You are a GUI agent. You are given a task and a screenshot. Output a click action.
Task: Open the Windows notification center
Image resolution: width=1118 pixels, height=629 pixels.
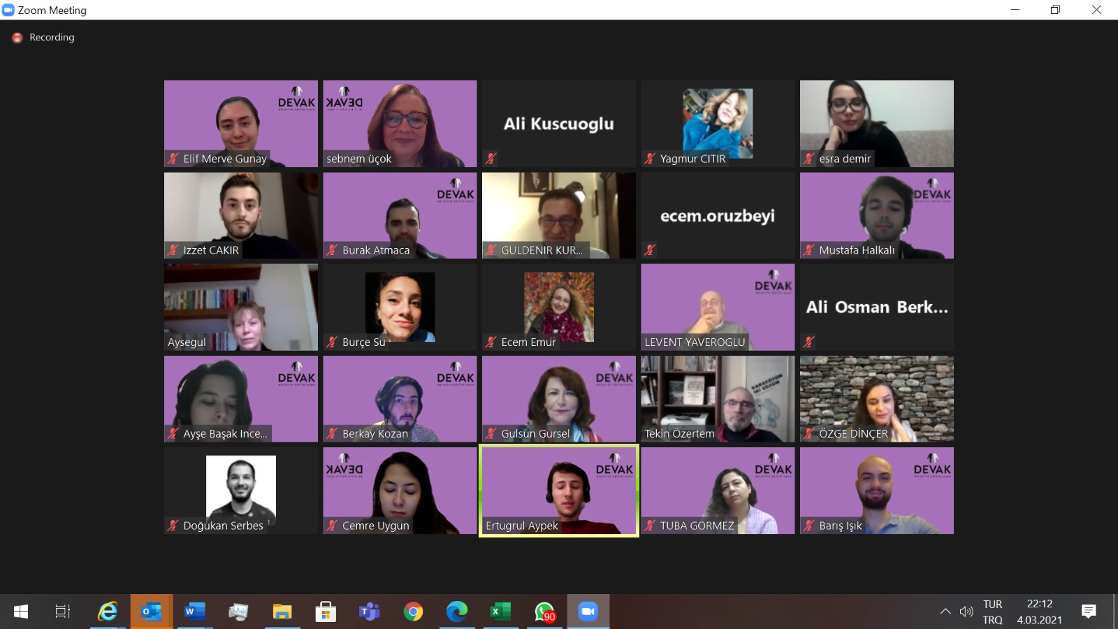point(1088,612)
